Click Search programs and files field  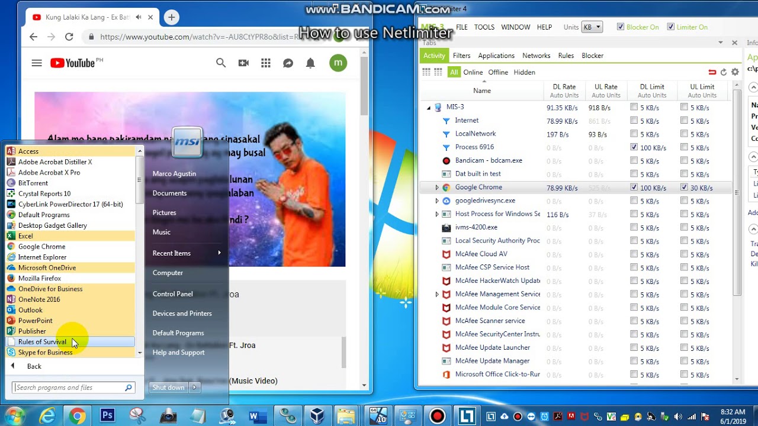[74, 388]
